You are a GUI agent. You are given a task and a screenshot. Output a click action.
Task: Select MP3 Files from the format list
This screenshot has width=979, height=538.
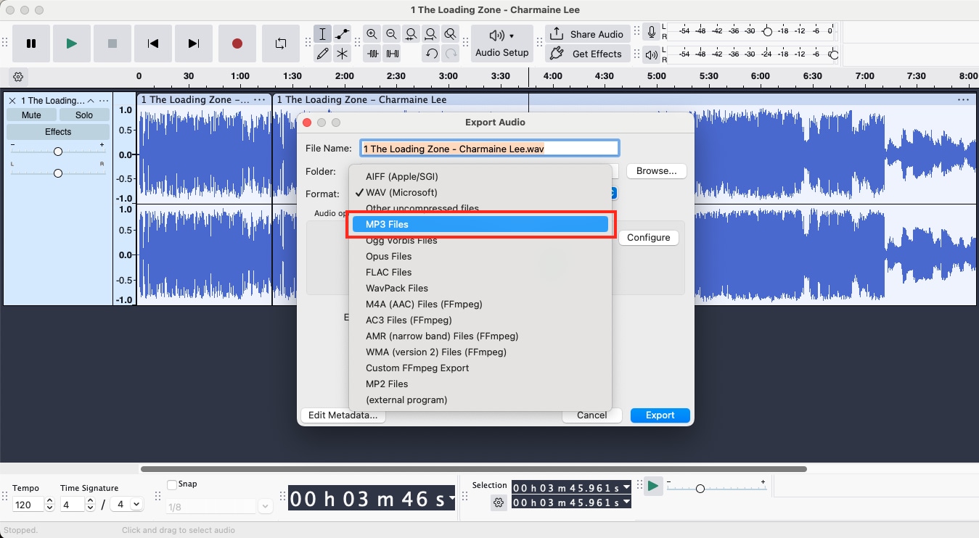coord(480,224)
